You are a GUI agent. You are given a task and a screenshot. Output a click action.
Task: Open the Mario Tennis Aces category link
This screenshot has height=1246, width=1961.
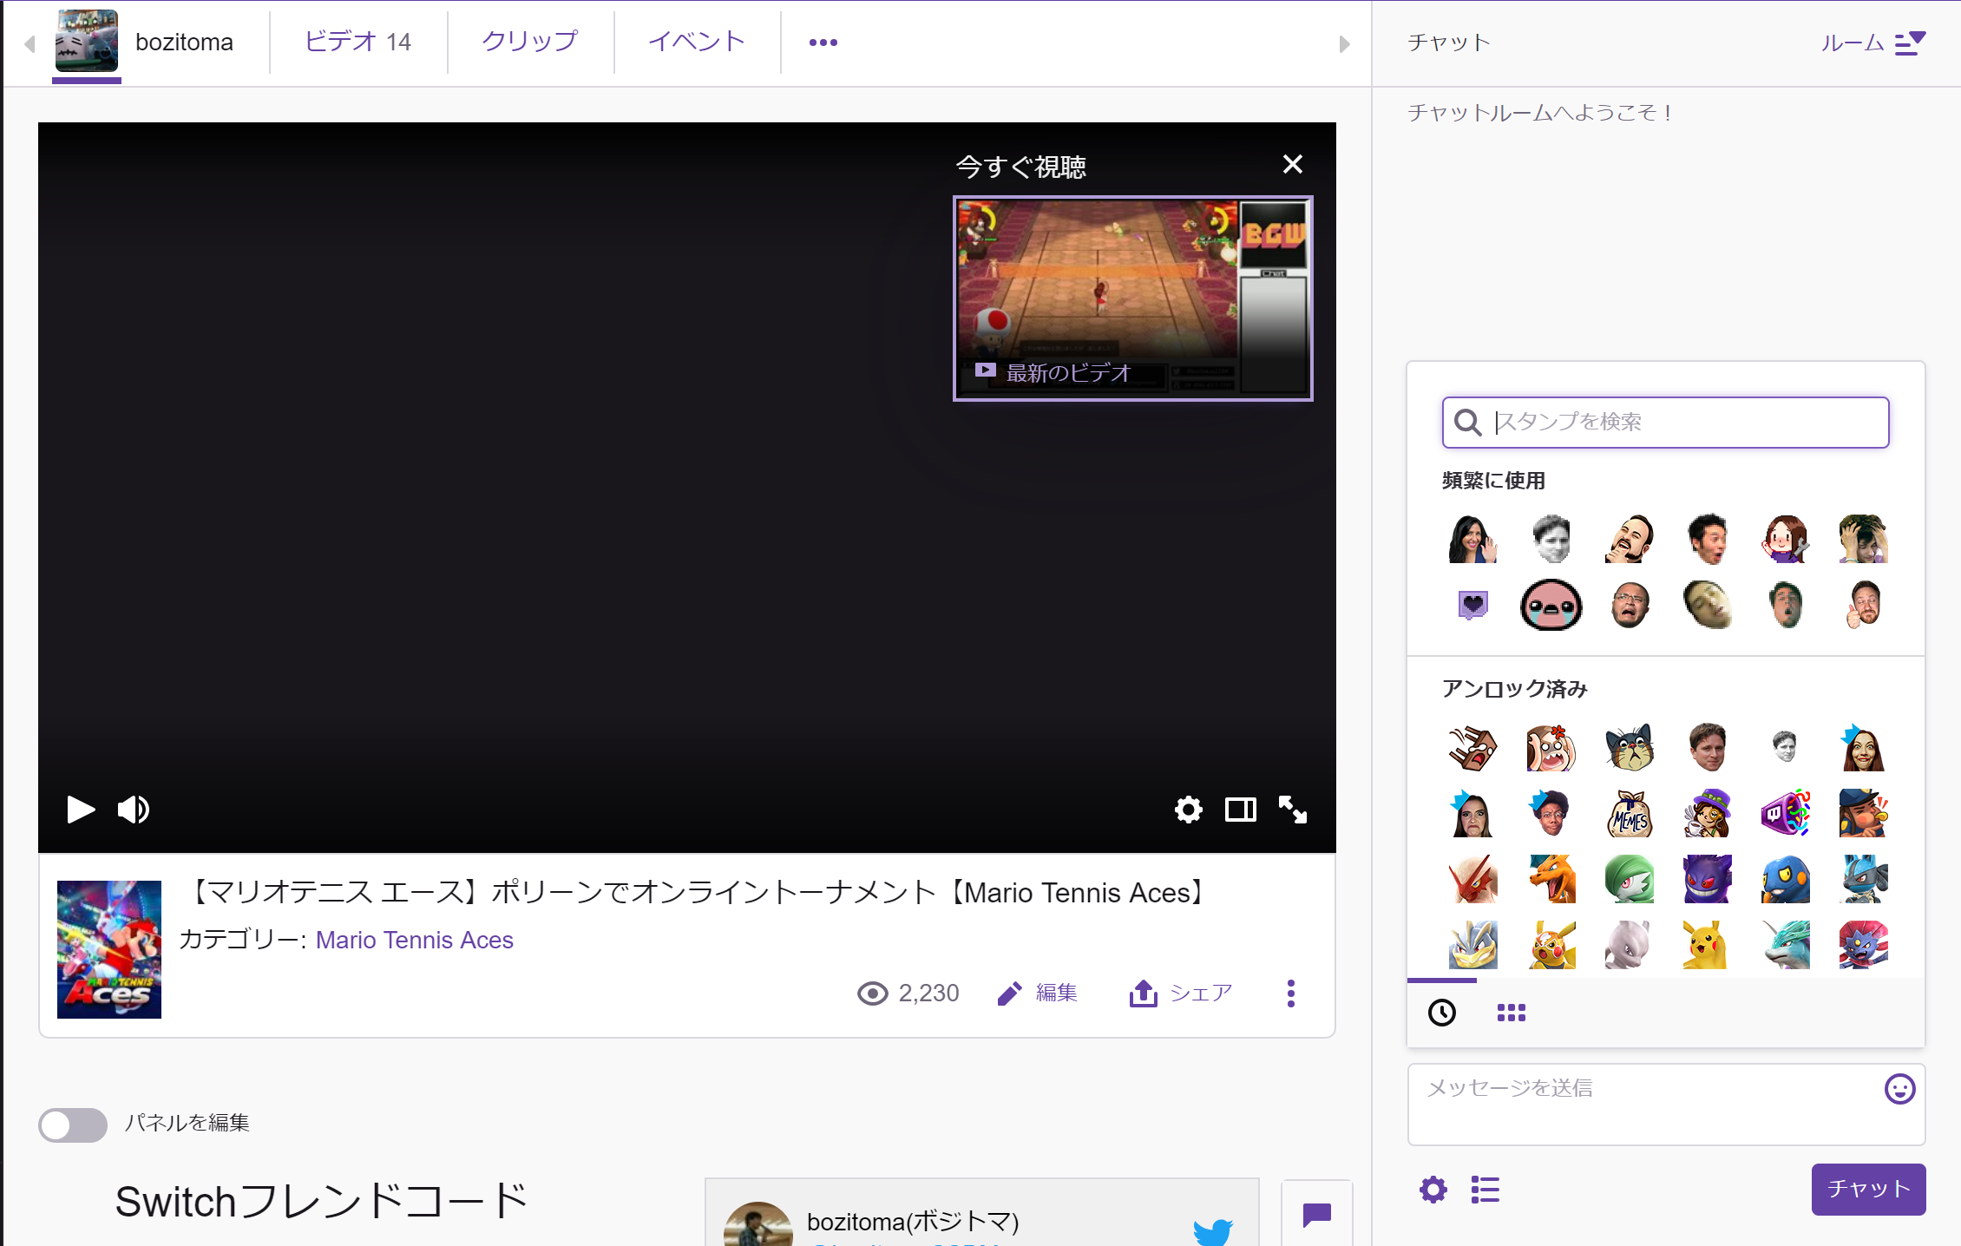[414, 940]
